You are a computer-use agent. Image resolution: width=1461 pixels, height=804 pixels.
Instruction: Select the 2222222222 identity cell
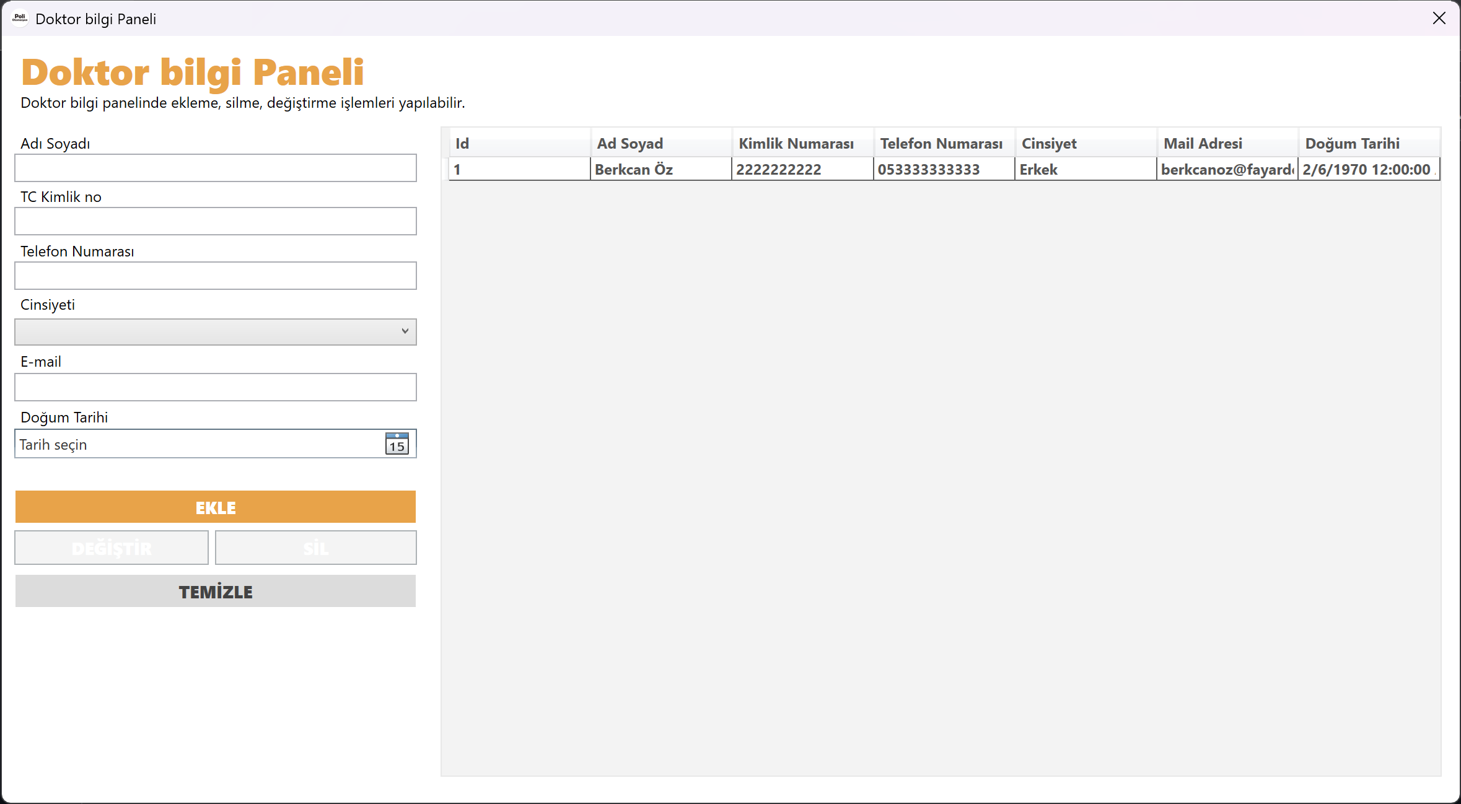[803, 169]
